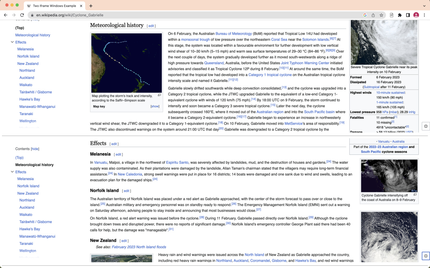Click the share icon in the address bar

[373, 15]
